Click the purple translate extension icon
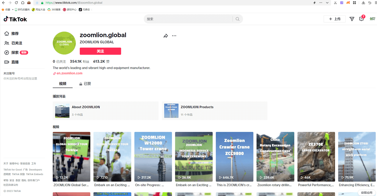The height and width of the screenshot is (196, 377). (x=342, y=3)
